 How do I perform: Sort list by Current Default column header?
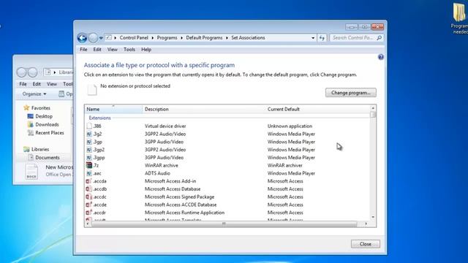317,109
